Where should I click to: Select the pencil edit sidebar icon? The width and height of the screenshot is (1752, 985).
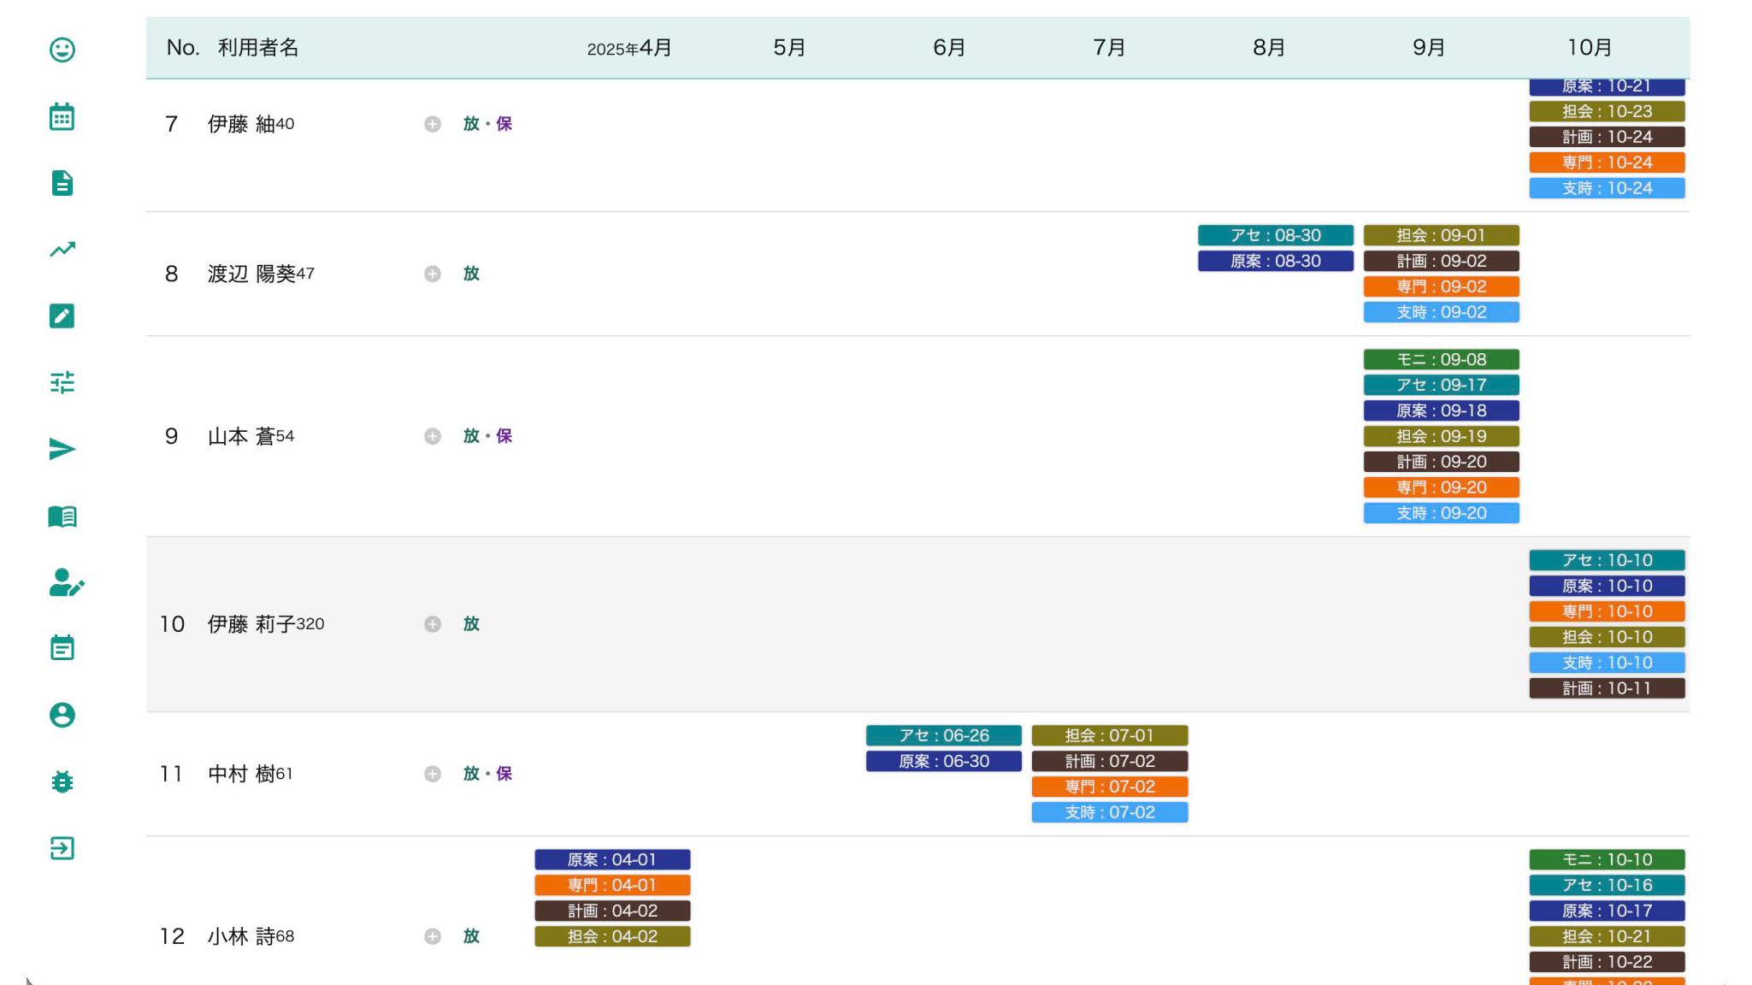pyautogui.click(x=62, y=316)
